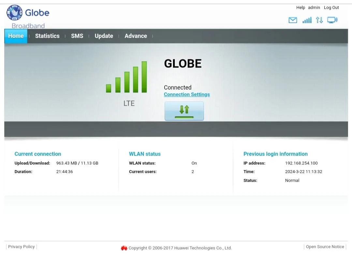Click the GLOBE operator name
Image resolution: width=352 pixels, height=263 pixels.
pyautogui.click(x=183, y=64)
